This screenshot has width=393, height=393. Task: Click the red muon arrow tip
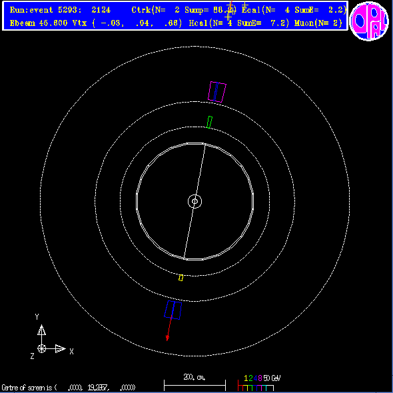pos(167,339)
